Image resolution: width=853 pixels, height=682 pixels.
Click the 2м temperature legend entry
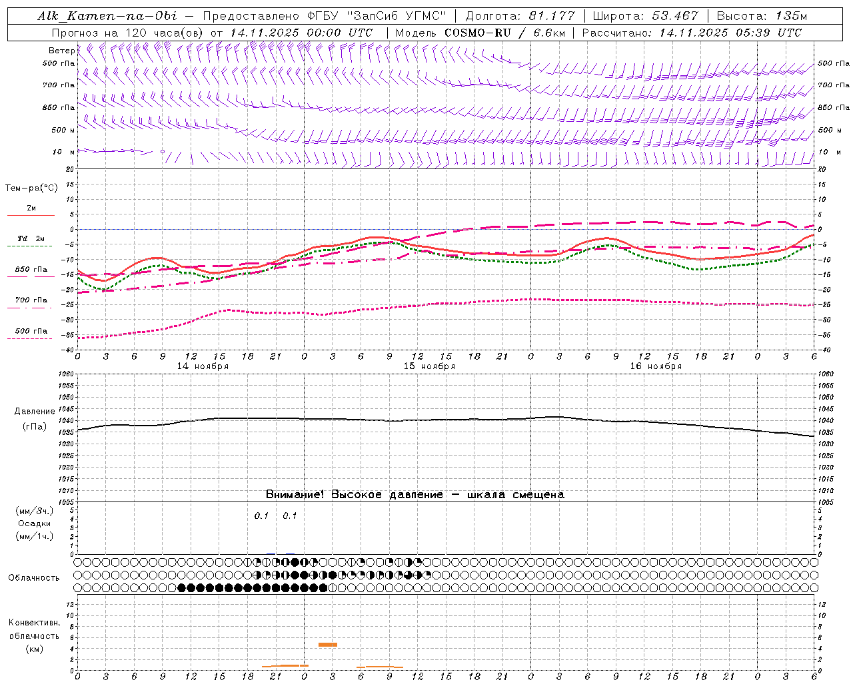coord(31,208)
